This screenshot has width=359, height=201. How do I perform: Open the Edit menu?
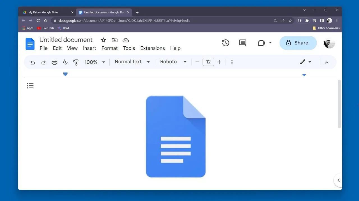click(57, 48)
